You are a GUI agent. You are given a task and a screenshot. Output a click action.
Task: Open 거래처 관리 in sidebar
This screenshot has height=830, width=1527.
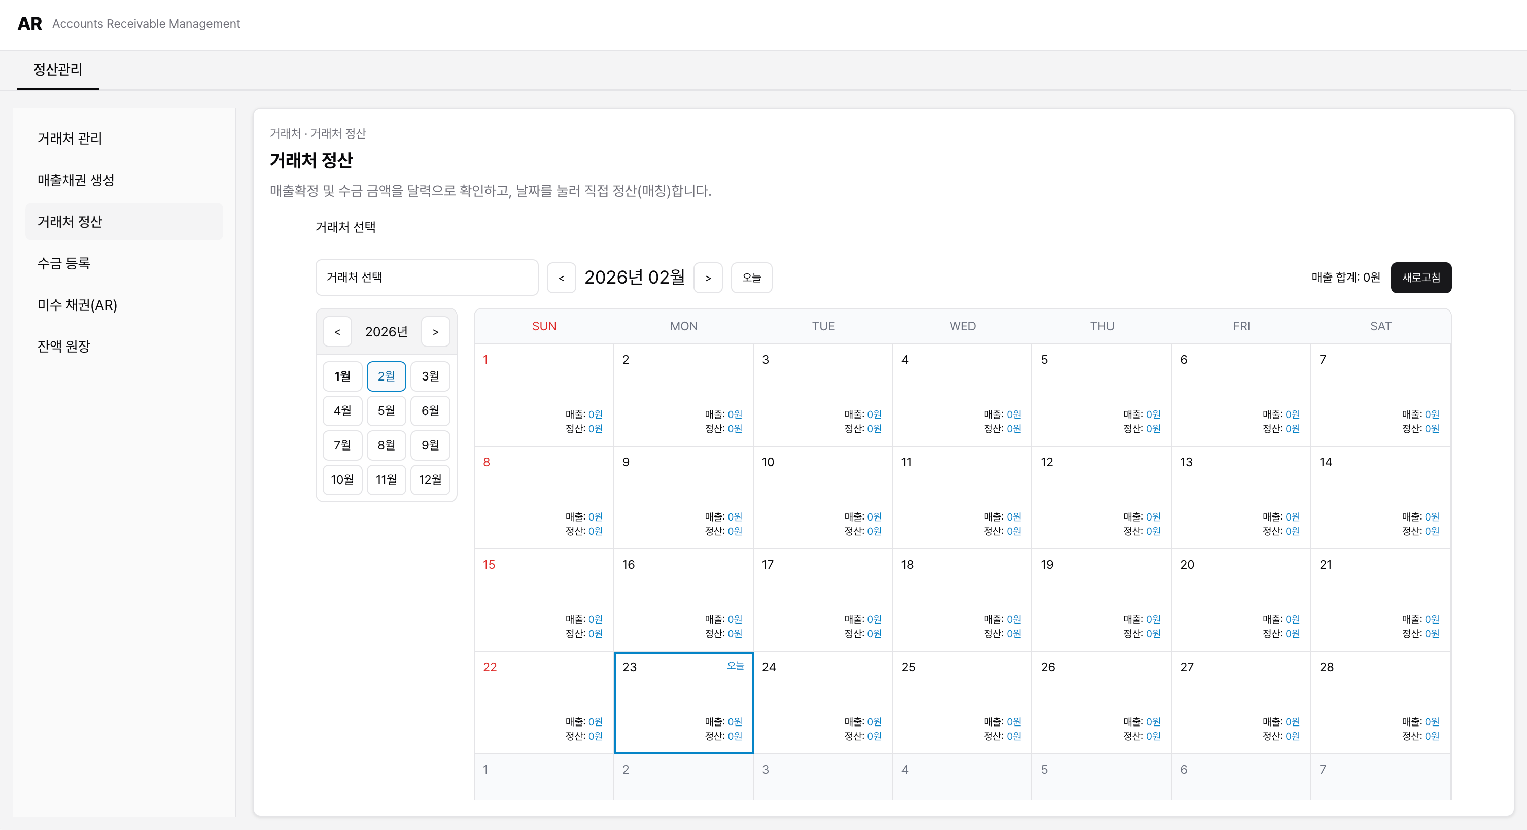(70, 138)
